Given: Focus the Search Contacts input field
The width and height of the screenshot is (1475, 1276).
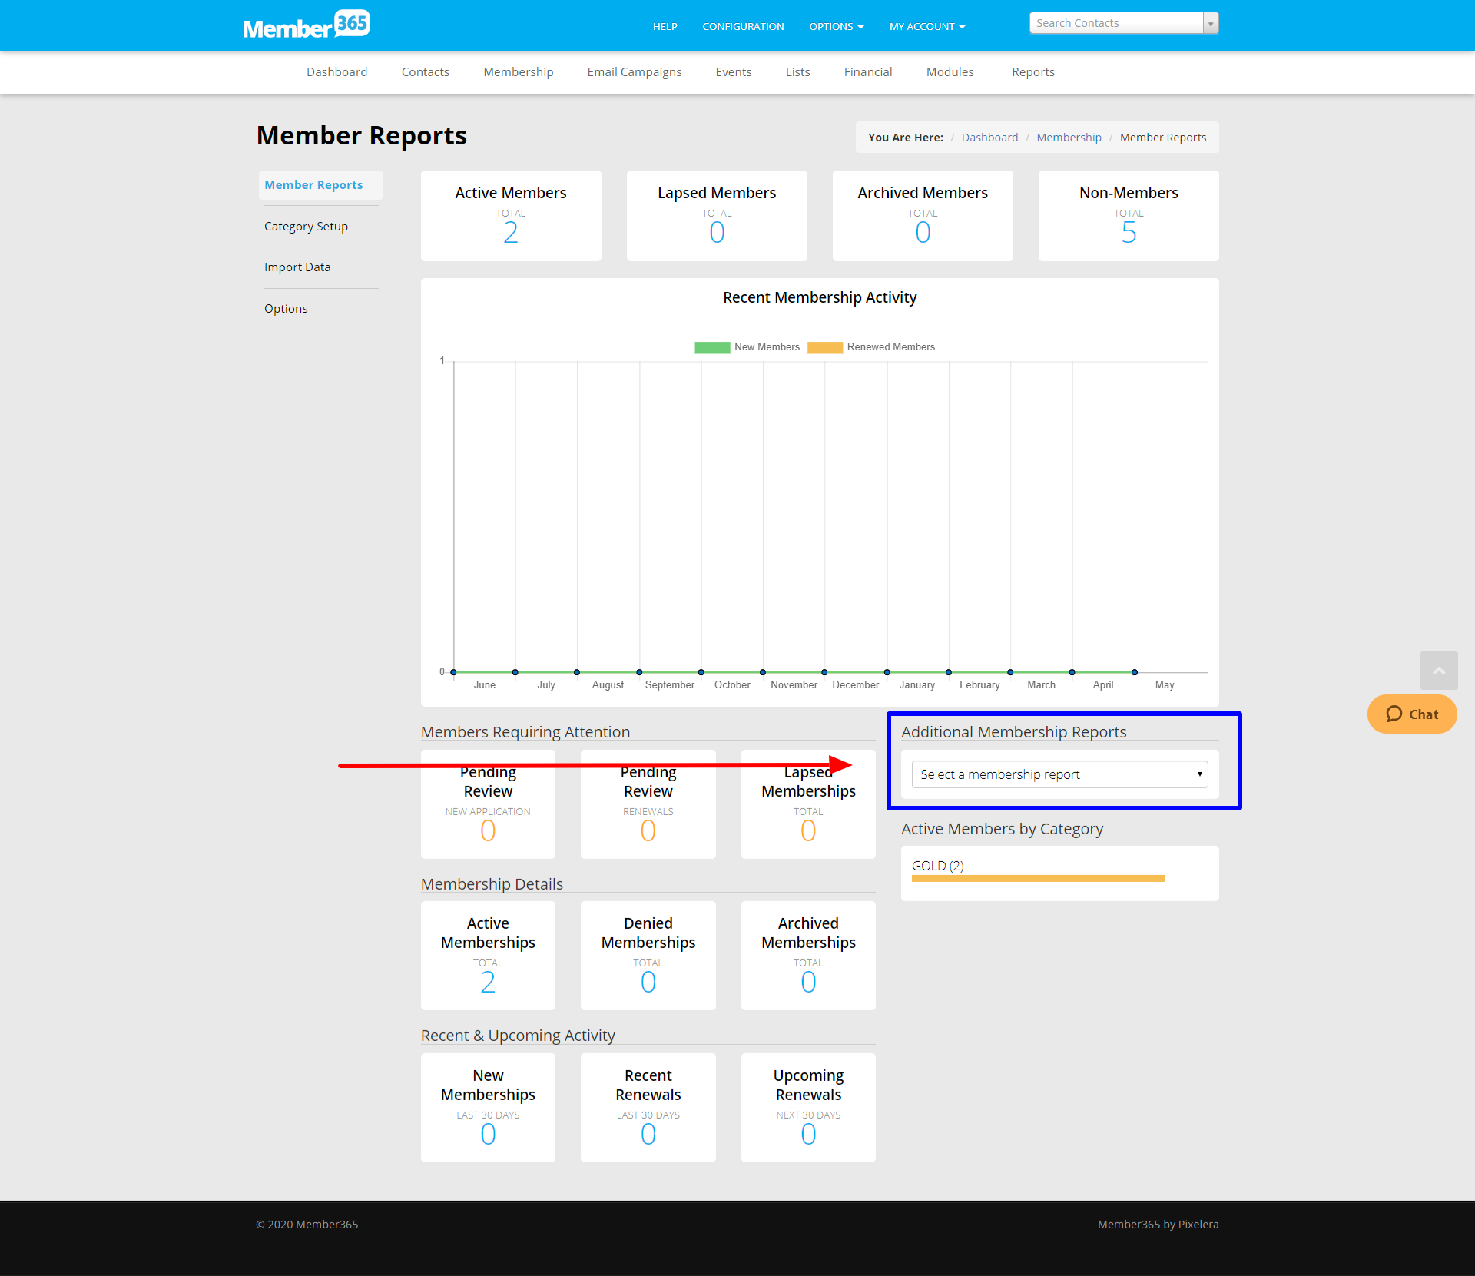Looking at the screenshot, I should click(1115, 24).
